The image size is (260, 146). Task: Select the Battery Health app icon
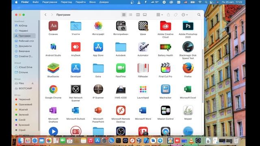pos(165,47)
